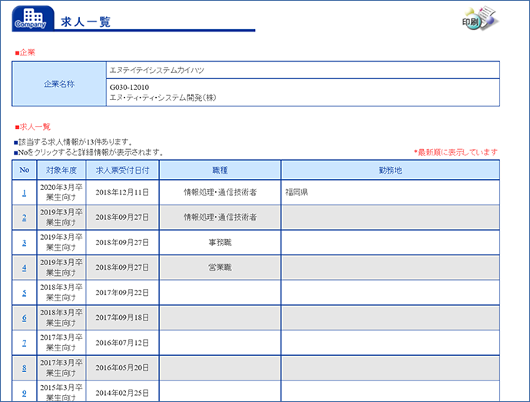Click the 最新順に表示しています note
Image resolution: width=530 pixels, height=402 pixels.
(x=455, y=152)
